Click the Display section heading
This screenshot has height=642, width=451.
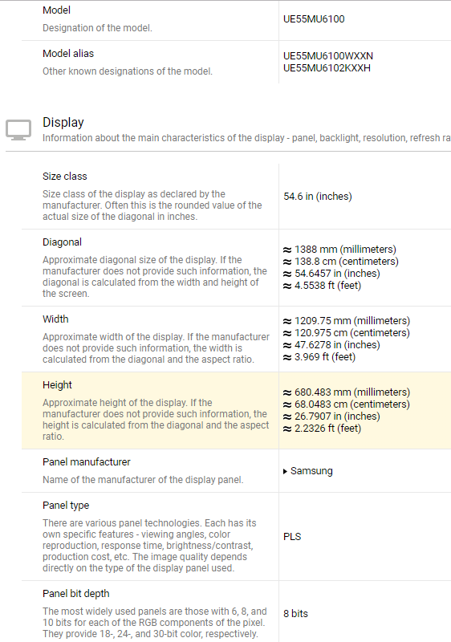pos(63,122)
